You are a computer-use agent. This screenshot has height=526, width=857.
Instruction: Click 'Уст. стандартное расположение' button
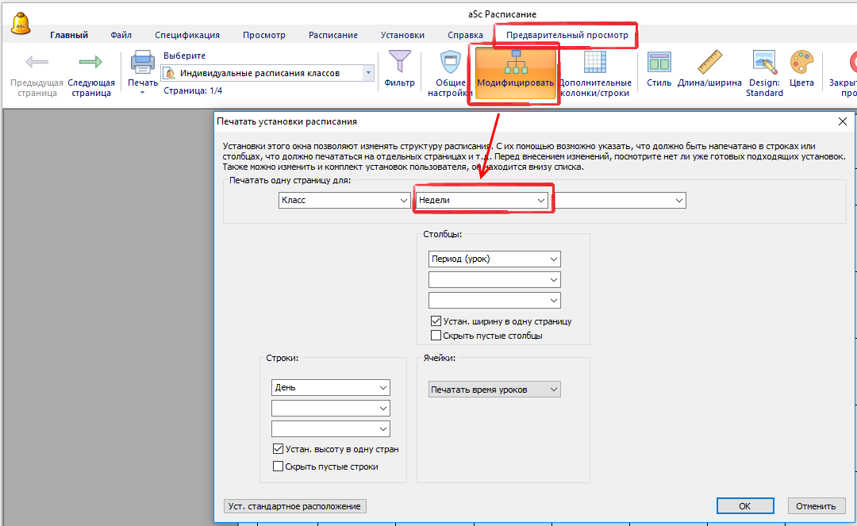coord(294,506)
